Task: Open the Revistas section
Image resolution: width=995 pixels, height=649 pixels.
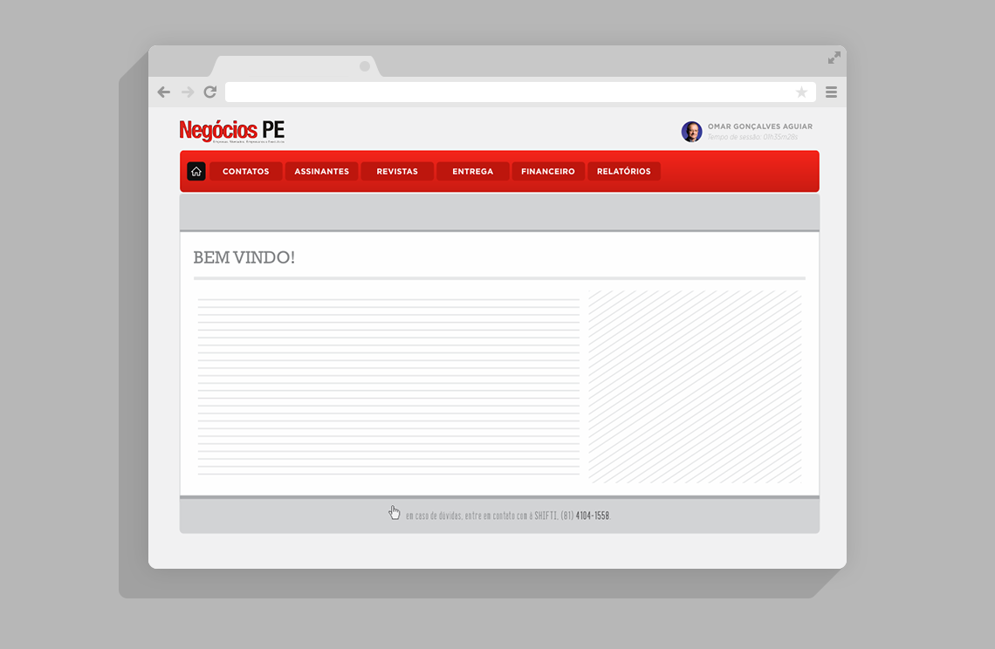Action: coord(397,172)
